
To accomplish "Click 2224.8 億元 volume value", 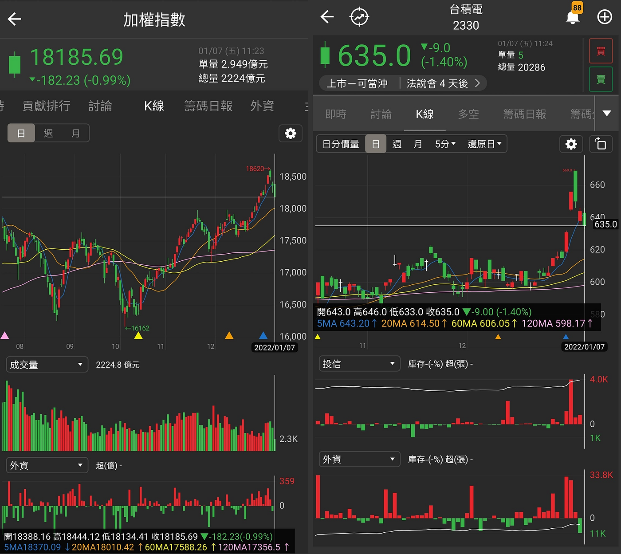I will click(118, 365).
